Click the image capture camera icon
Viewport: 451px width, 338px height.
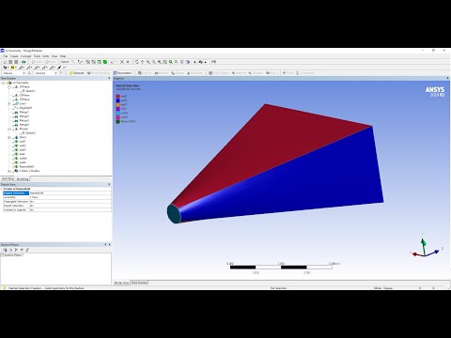tap(23, 62)
